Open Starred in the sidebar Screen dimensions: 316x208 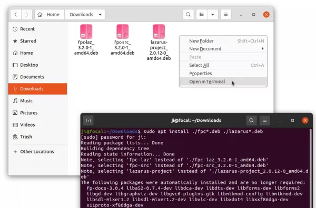[38, 41]
